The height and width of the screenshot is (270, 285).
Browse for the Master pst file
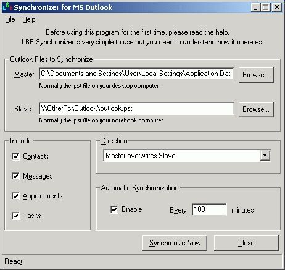[256, 75]
